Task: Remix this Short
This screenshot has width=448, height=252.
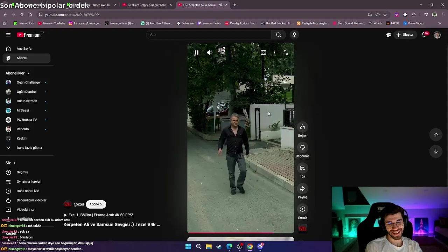Action: pyautogui.click(x=303, y=209)
